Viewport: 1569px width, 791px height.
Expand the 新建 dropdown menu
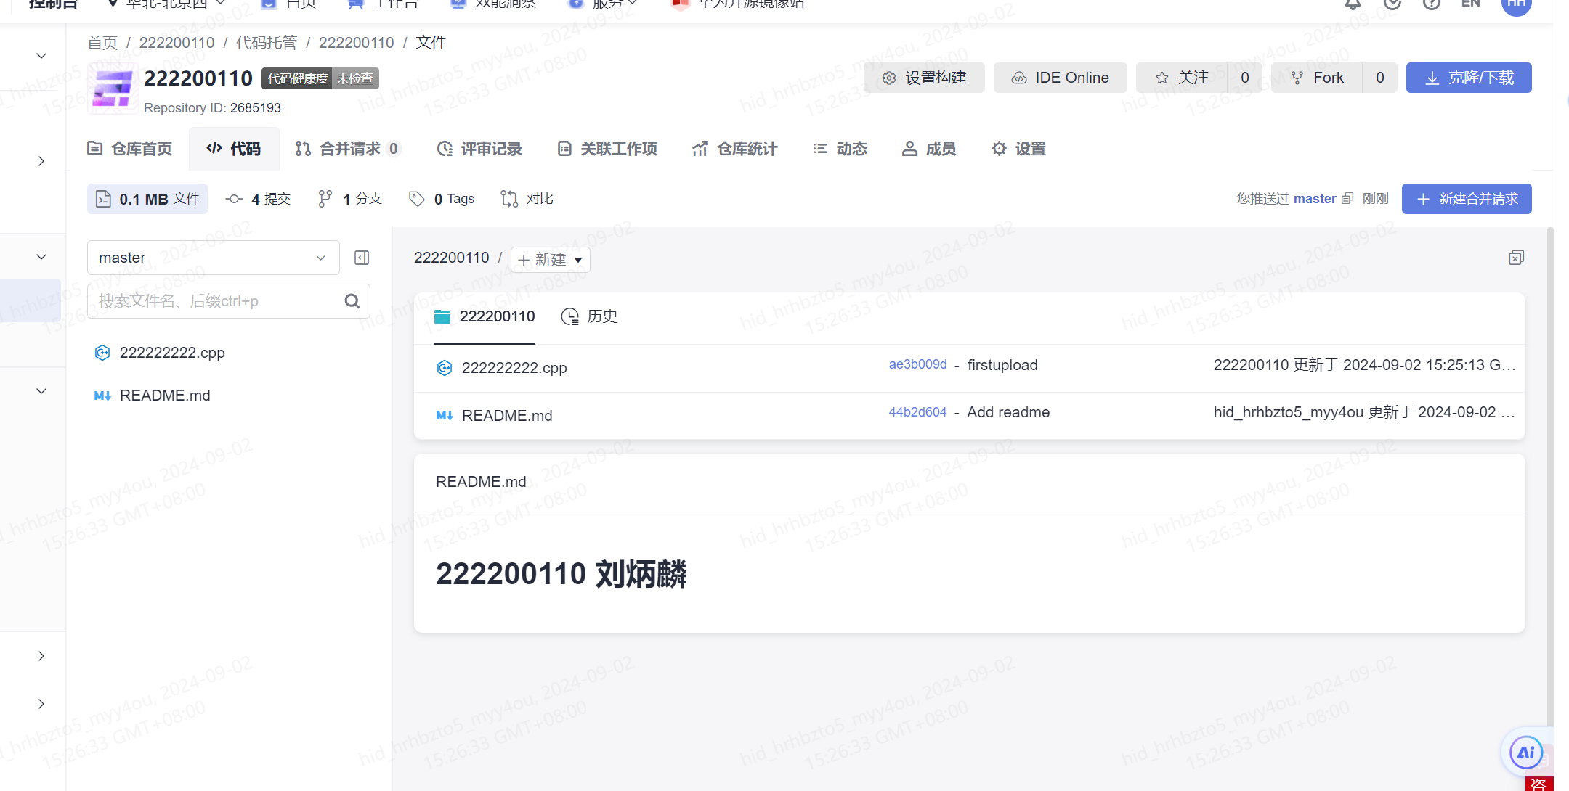point(551,260)
